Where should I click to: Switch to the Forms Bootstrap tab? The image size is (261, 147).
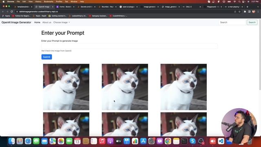[x=65, y=7]
